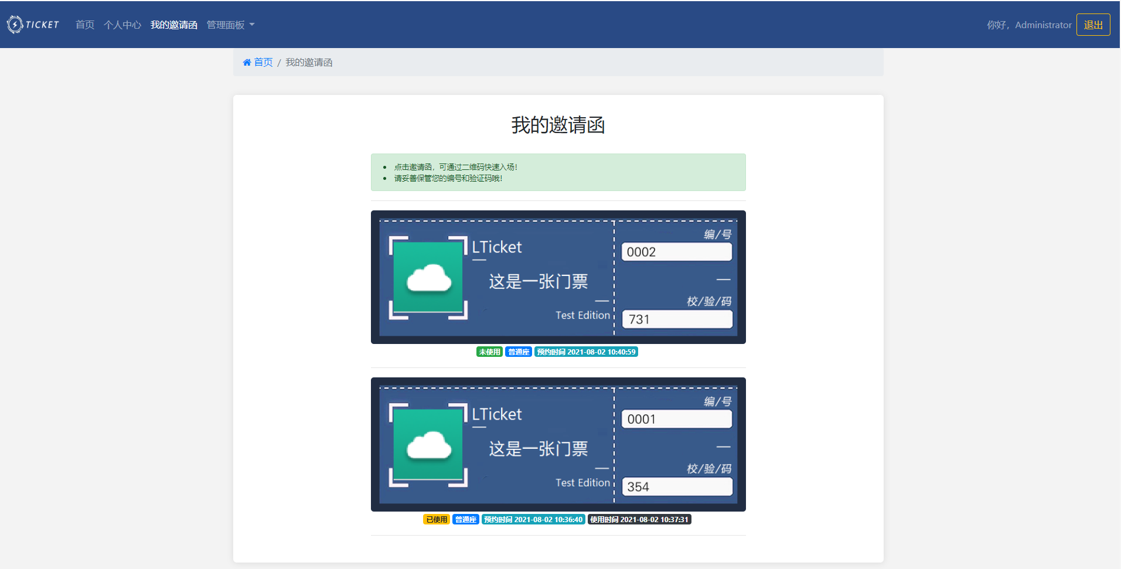Click the 0001 ticket number field

[676, 419]
